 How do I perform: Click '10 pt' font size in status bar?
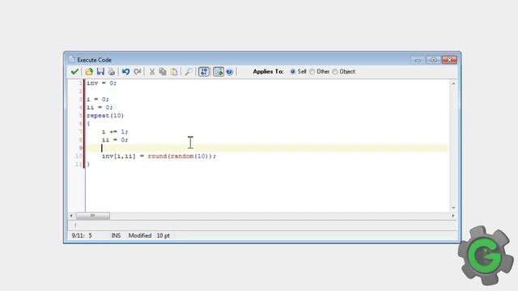click(163, 235)
